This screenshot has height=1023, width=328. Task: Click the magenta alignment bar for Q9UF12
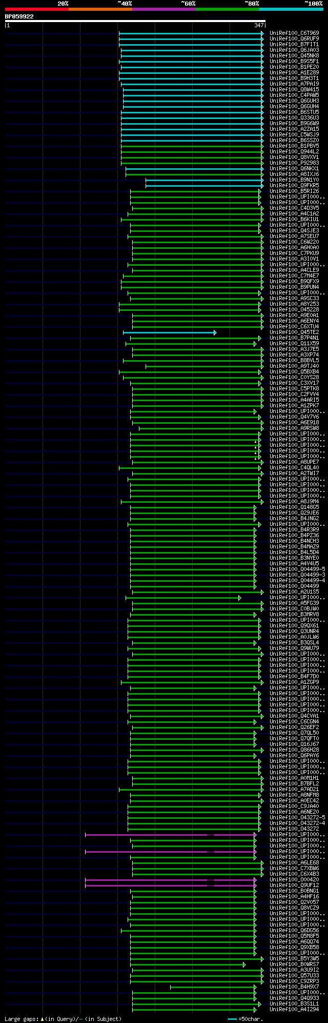coord(171,886)
